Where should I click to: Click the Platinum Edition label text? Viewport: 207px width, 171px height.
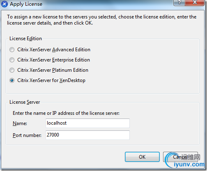53,70
